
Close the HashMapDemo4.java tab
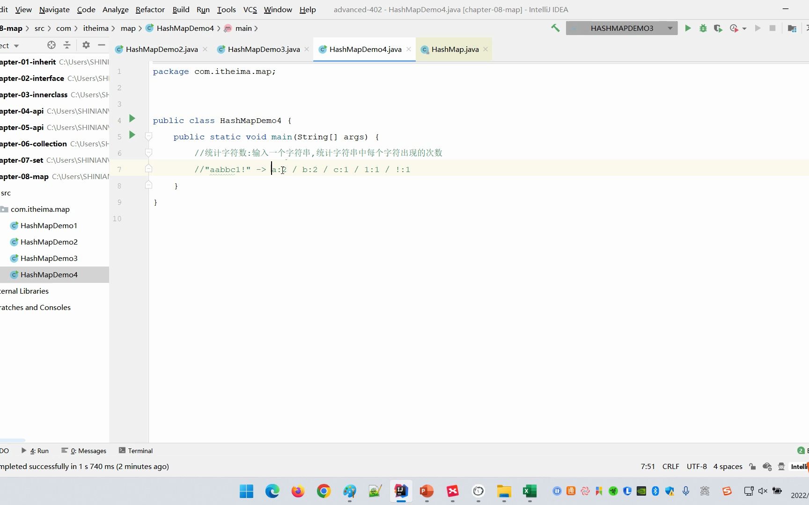pos(409,49)
